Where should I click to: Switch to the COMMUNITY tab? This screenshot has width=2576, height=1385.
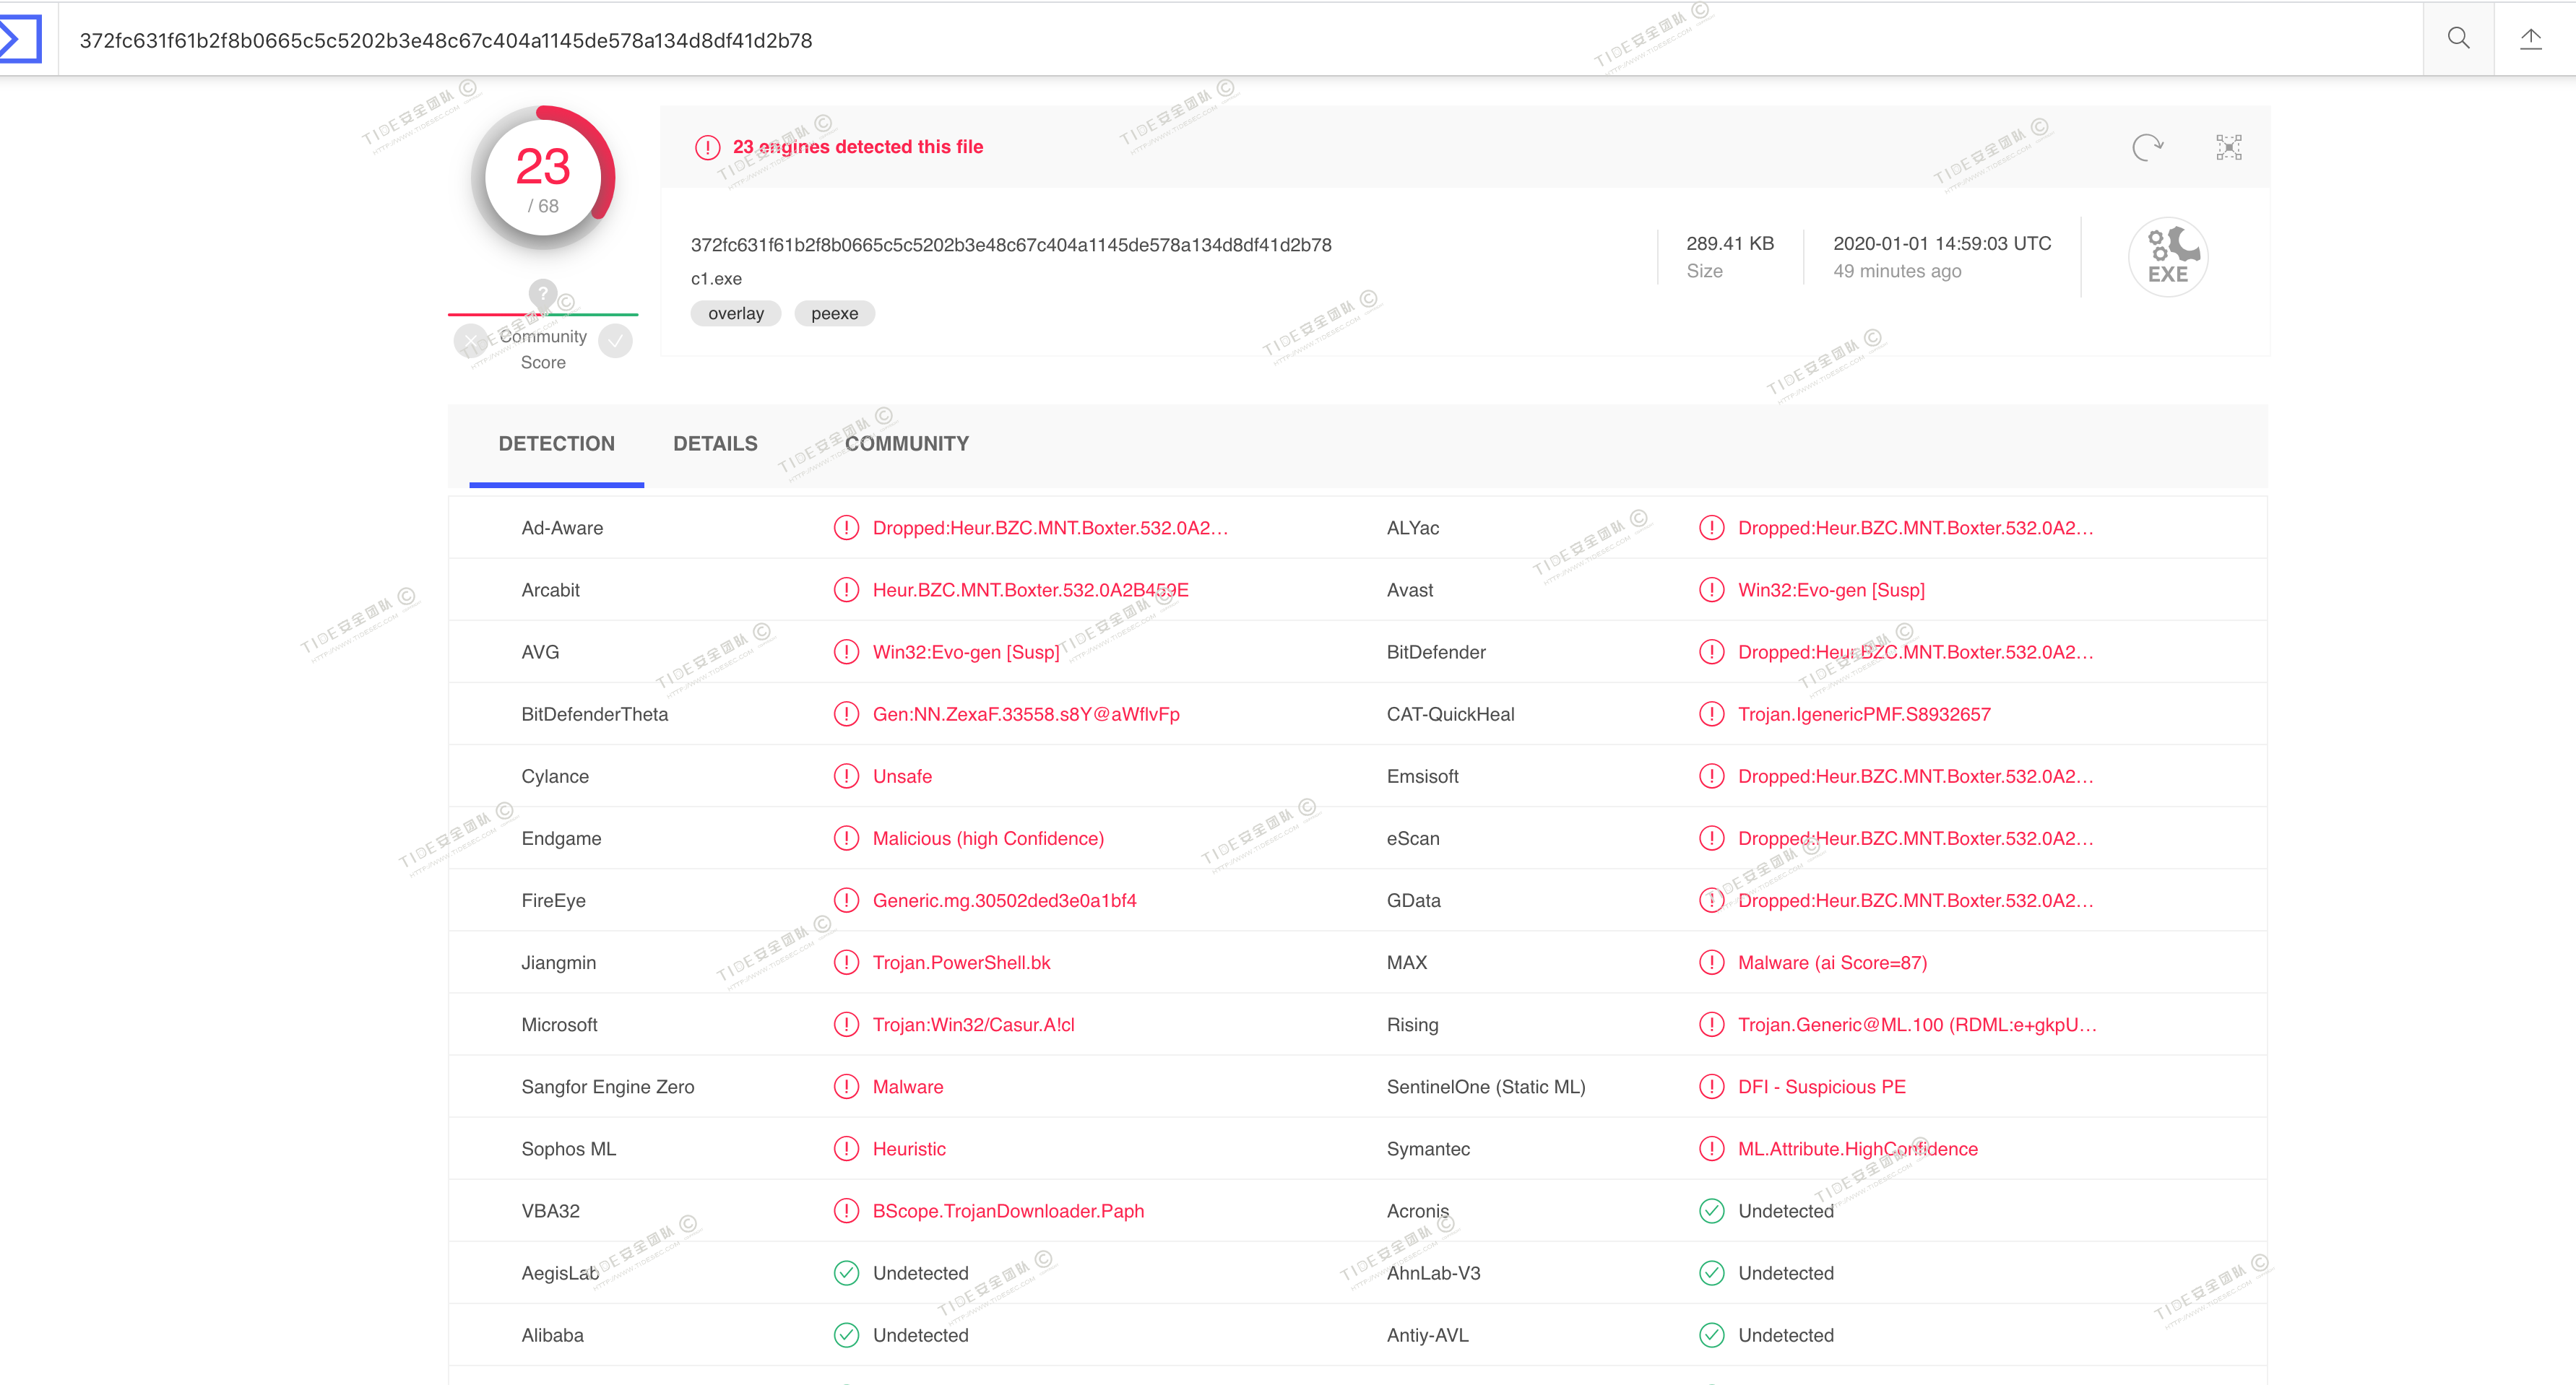point(906,443)
